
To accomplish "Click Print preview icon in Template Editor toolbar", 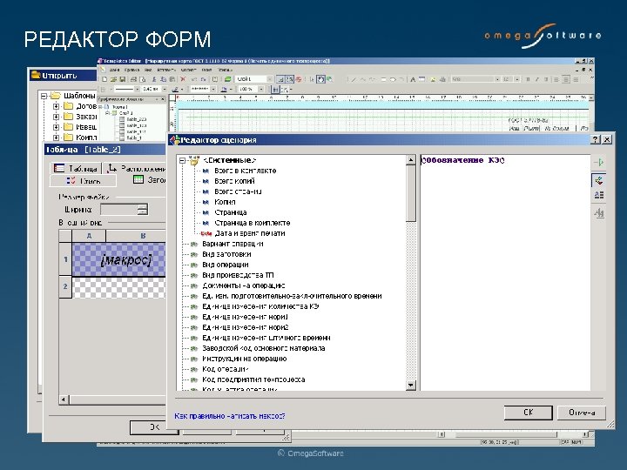I will (x=142, y=79).
